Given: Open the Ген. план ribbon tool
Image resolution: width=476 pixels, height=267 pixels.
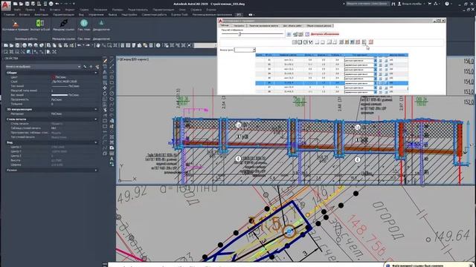Looking at the screenshot, I should pyautogui.click(x=84, y=25).
